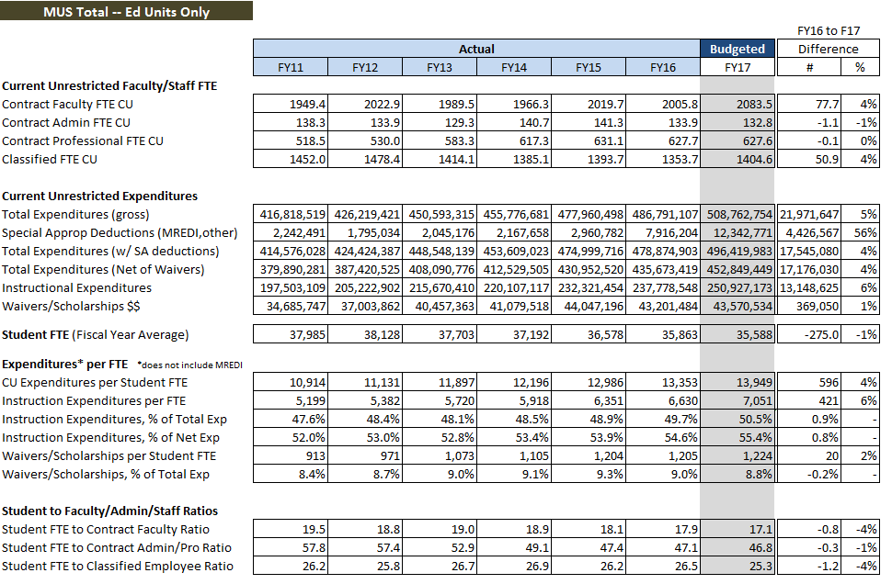The width and height of the screenshot is (892, 584).
Task: Select the FY17 column header
Action: (x=738, y=67)
